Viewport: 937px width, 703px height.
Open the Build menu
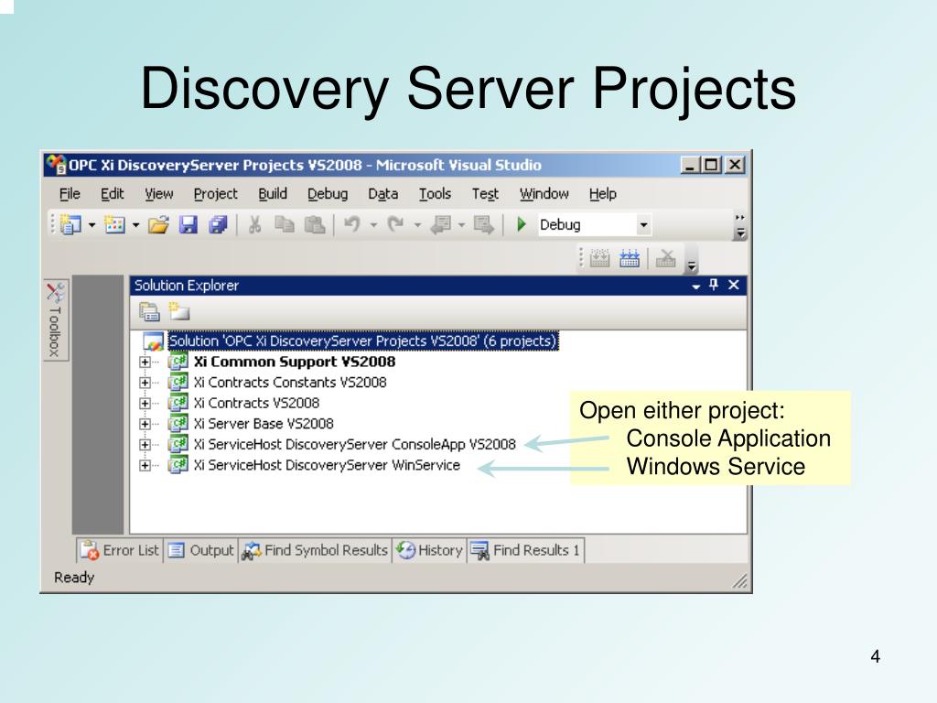click(x=273, y=194)
